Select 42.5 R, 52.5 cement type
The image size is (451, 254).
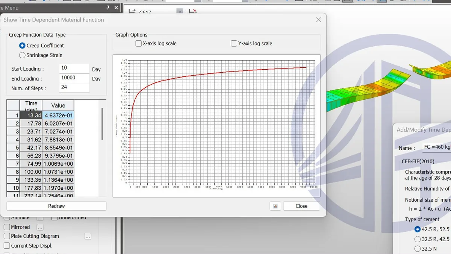click(418, 229)
